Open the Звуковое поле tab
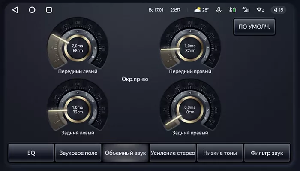This screenshot has width=300, height=171. point(78,153)
